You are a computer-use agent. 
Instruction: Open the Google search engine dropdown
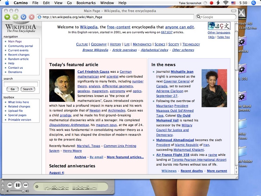[199, 17]
